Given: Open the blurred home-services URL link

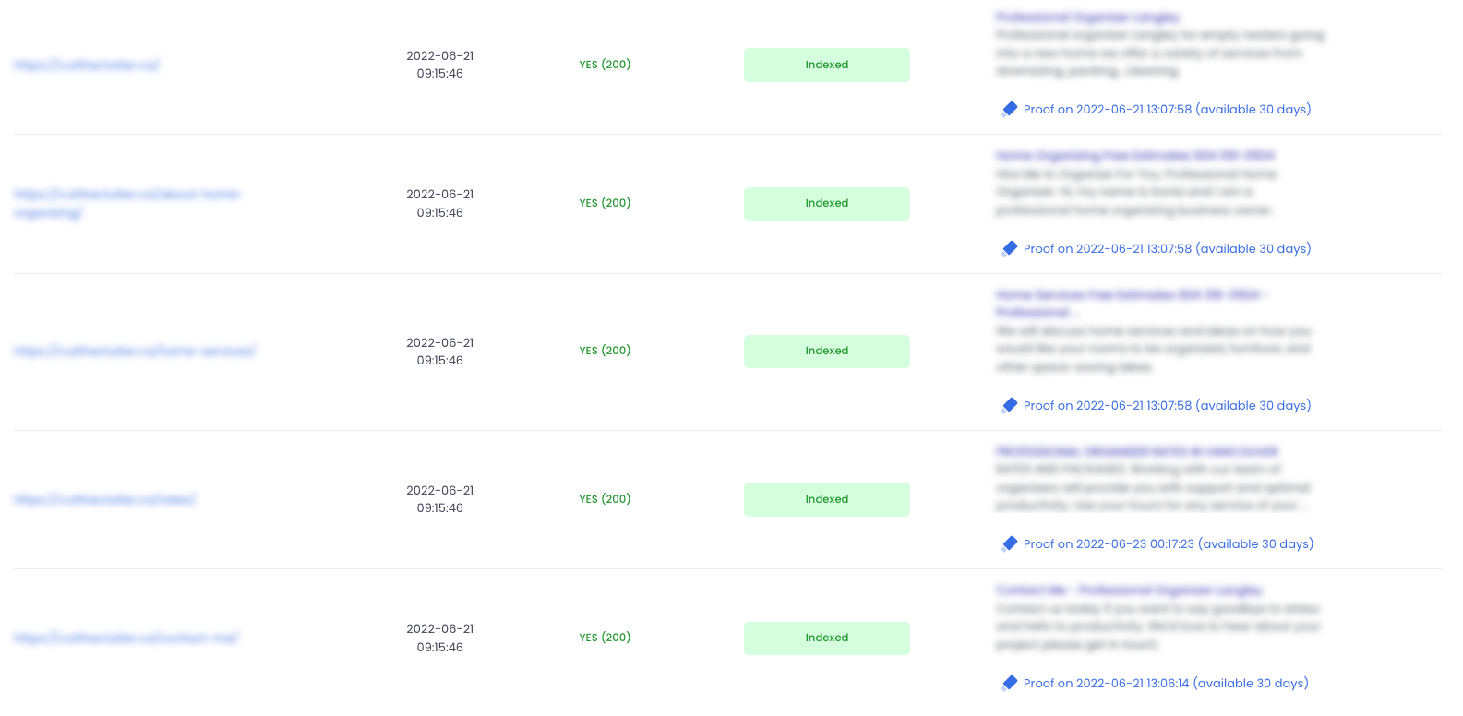Looking at the screenshot, I should coord(135,352).
